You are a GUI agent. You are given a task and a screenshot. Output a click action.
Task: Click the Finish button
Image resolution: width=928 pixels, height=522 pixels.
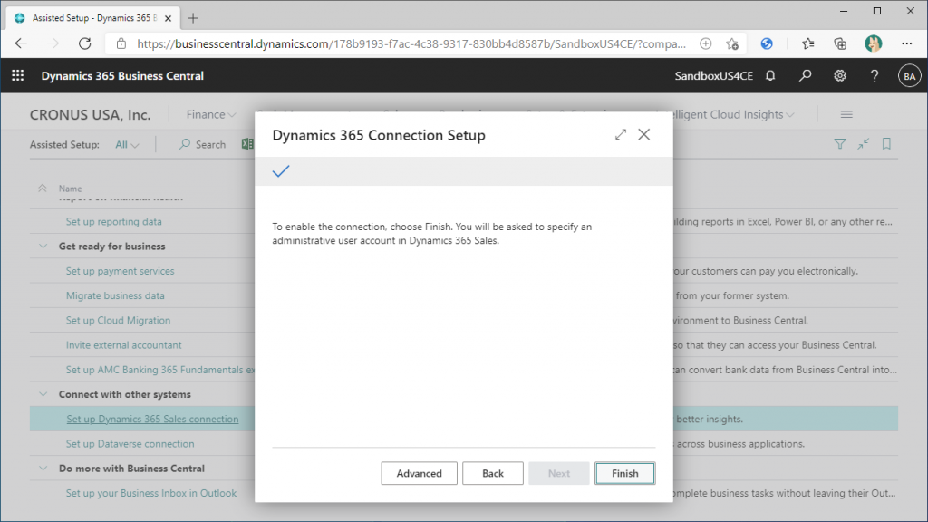625,473
